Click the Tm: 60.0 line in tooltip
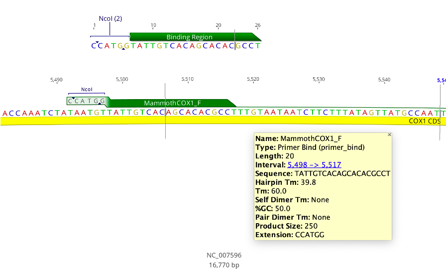 pos(271,191)
